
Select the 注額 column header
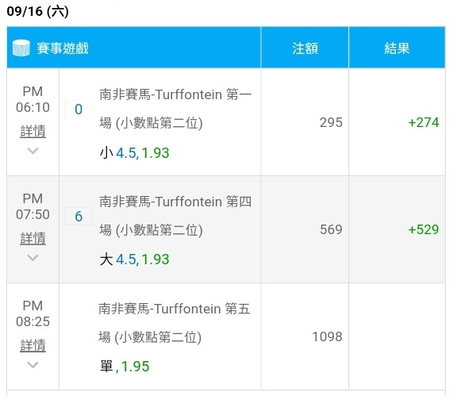[305, 48]
